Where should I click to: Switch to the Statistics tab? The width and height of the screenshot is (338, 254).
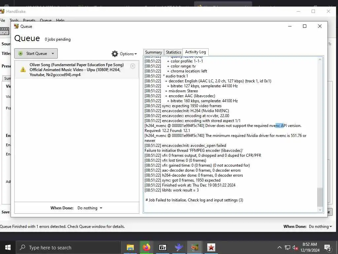click(173, 52)
